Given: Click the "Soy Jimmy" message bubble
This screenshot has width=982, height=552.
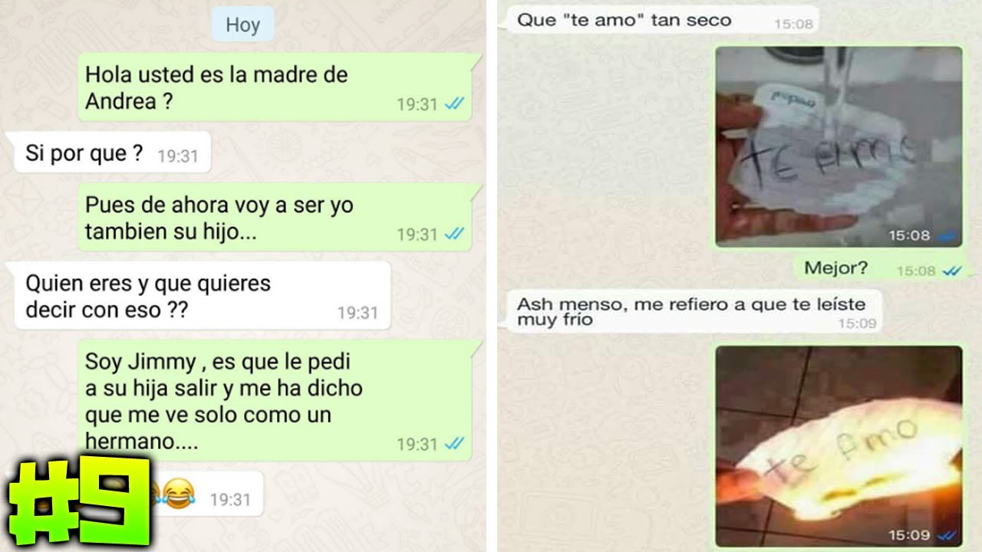Looking at the screenshot, I should click(277, 400).
